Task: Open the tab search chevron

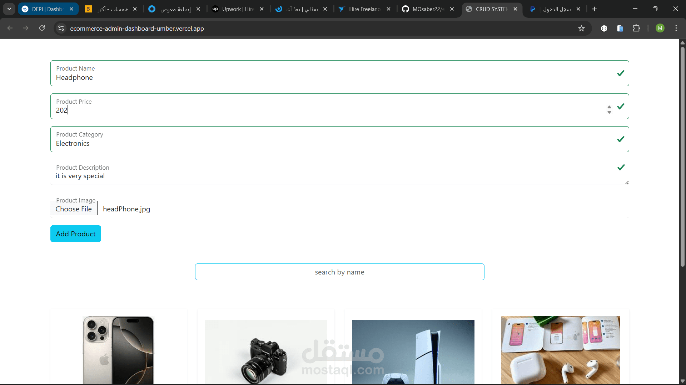Action: (x=9, y=9)
